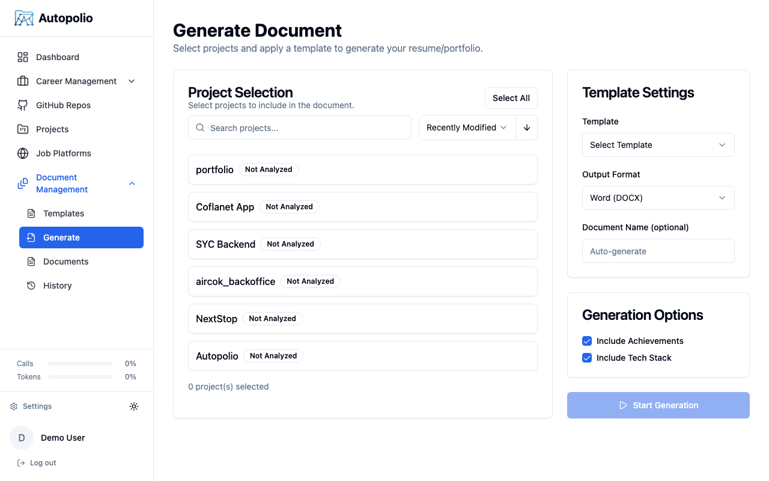Collapse the Document Management section
The image size is (769, 481).
(132, 183)
